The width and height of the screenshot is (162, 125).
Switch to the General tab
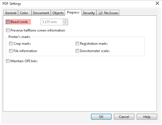(11, 13)
